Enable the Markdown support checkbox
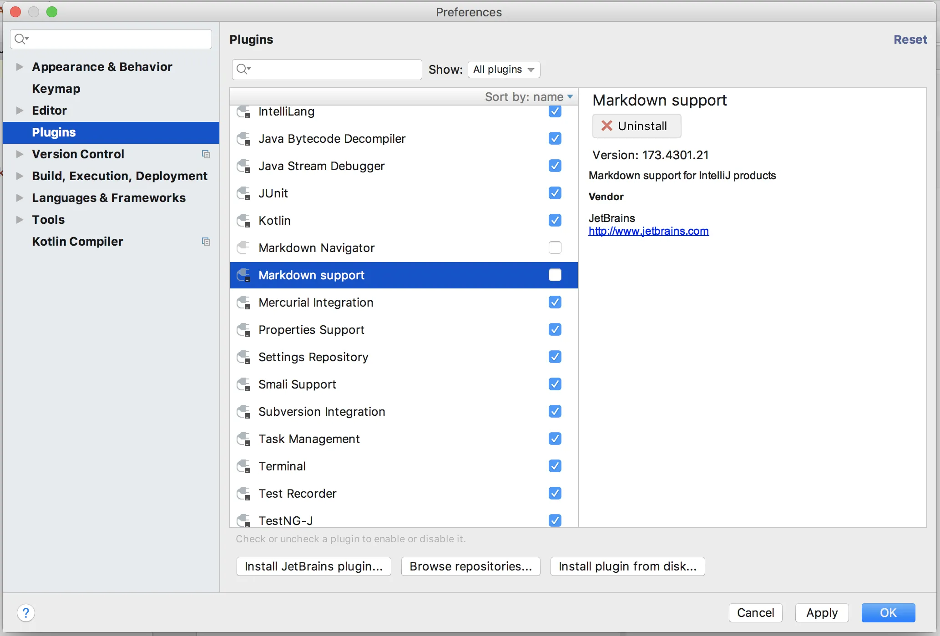This screenshot has height=636, width=940. pos(555,275)
